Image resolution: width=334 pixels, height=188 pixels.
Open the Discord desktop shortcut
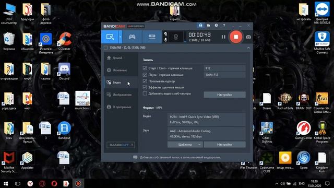[x=64, y=72]
